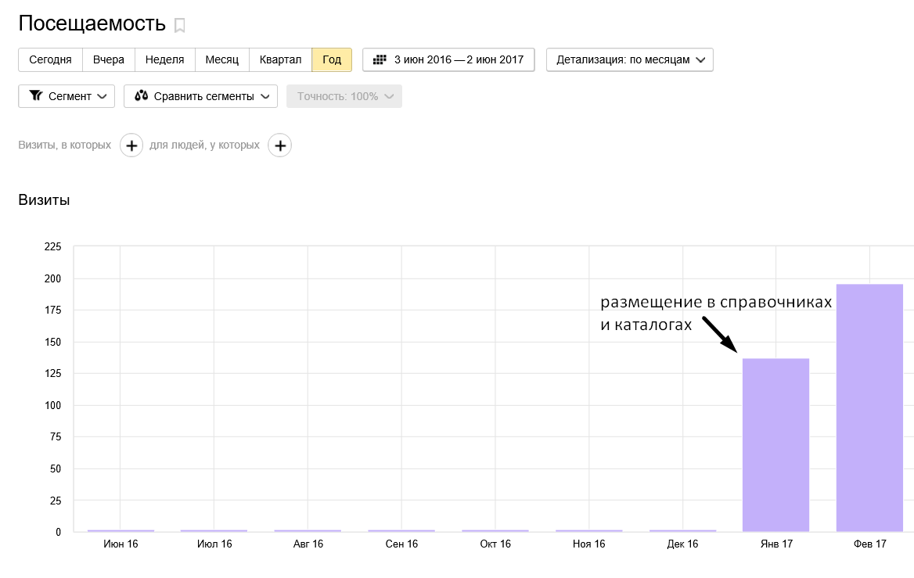Add a condition for people
The width and height of the screenshot is (914, 578).
[x=279, y=145]
